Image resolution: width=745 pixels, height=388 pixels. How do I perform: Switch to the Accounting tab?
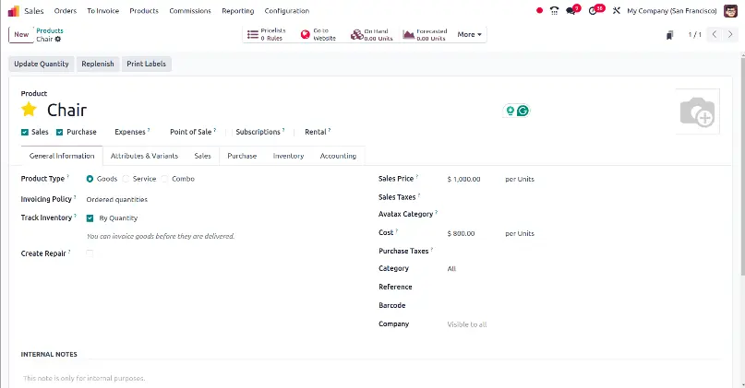pos(338,156)
